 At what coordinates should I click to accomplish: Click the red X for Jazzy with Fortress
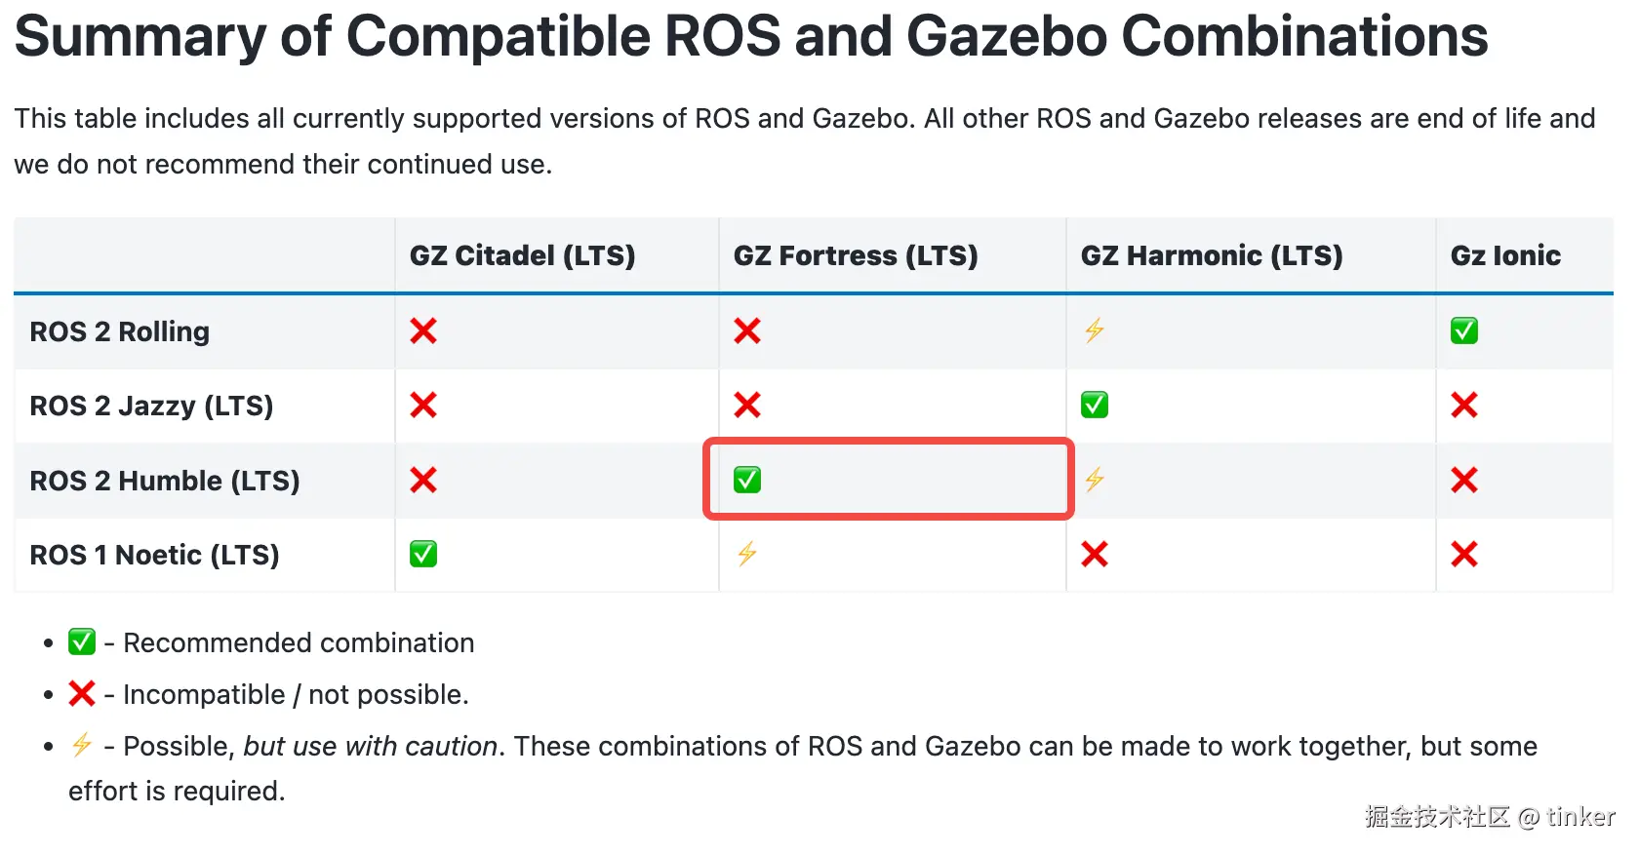tap(747, 405)
